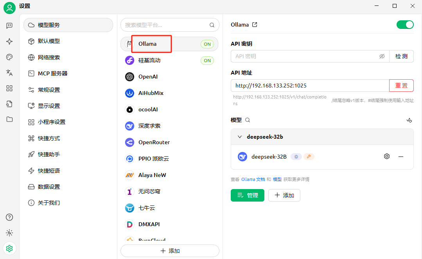Open the translate sidebar icon
Image resolution: width=422 pixels, height=259 pixels.
[9, 73]
